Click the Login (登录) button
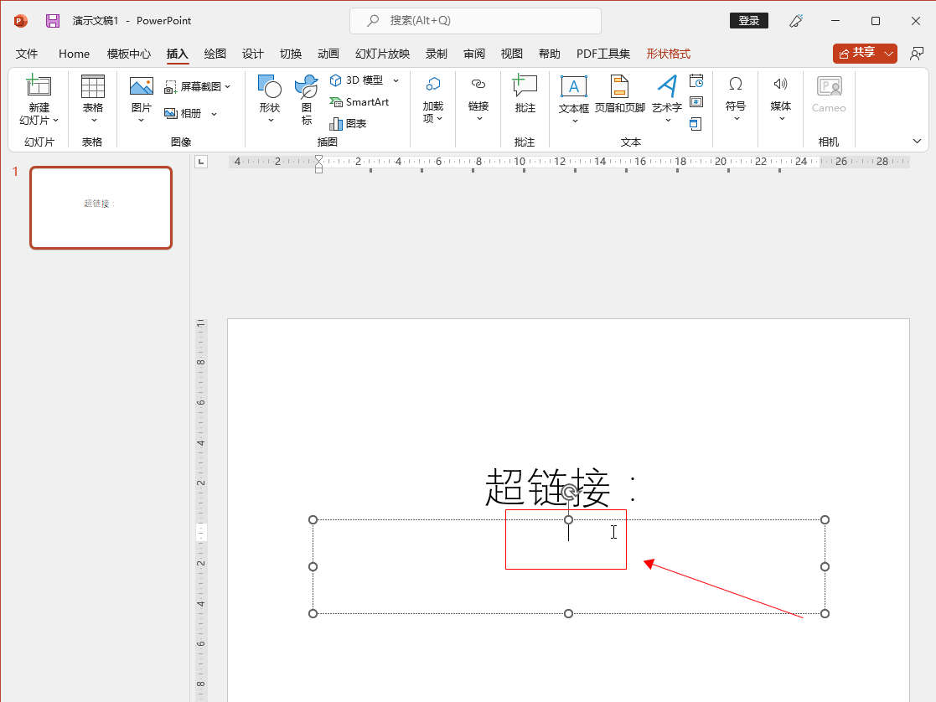Screen dimensions: 936x702 click(748, 20)
